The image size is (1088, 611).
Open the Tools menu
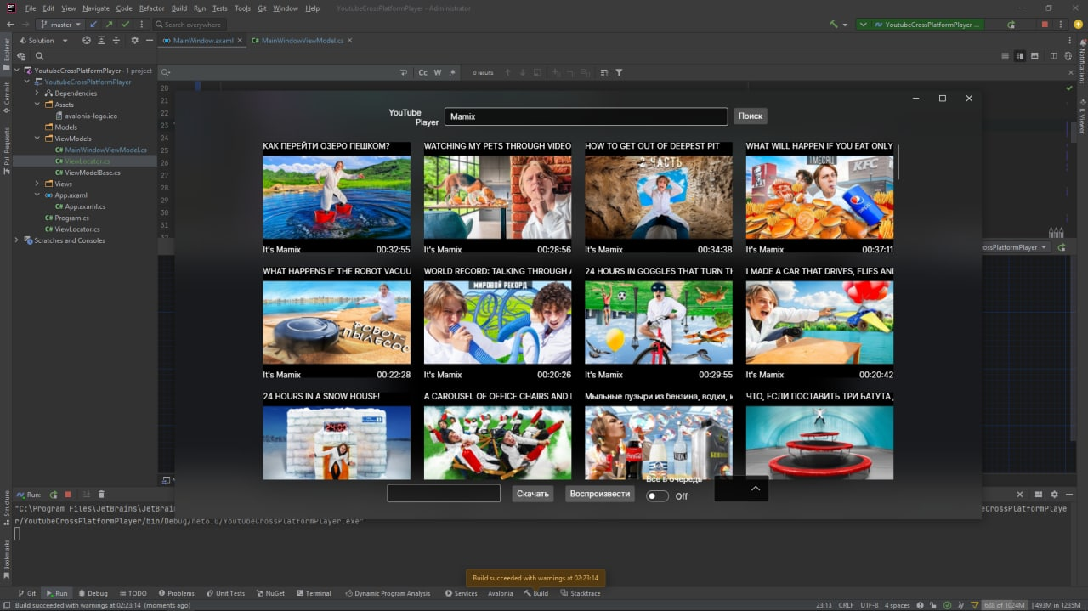[242, 8]
